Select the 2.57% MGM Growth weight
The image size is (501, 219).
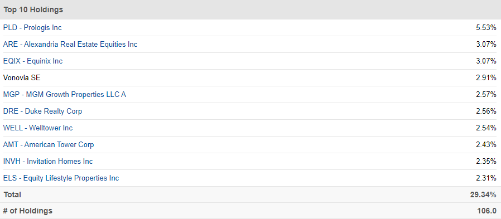[486, 95]
